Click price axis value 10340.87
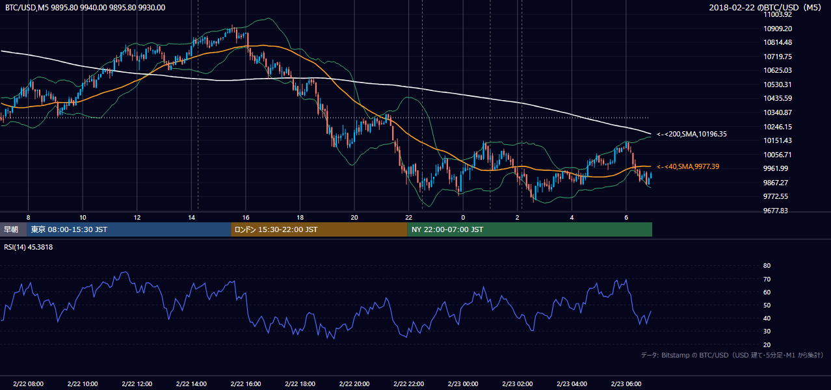 point(778,112)
